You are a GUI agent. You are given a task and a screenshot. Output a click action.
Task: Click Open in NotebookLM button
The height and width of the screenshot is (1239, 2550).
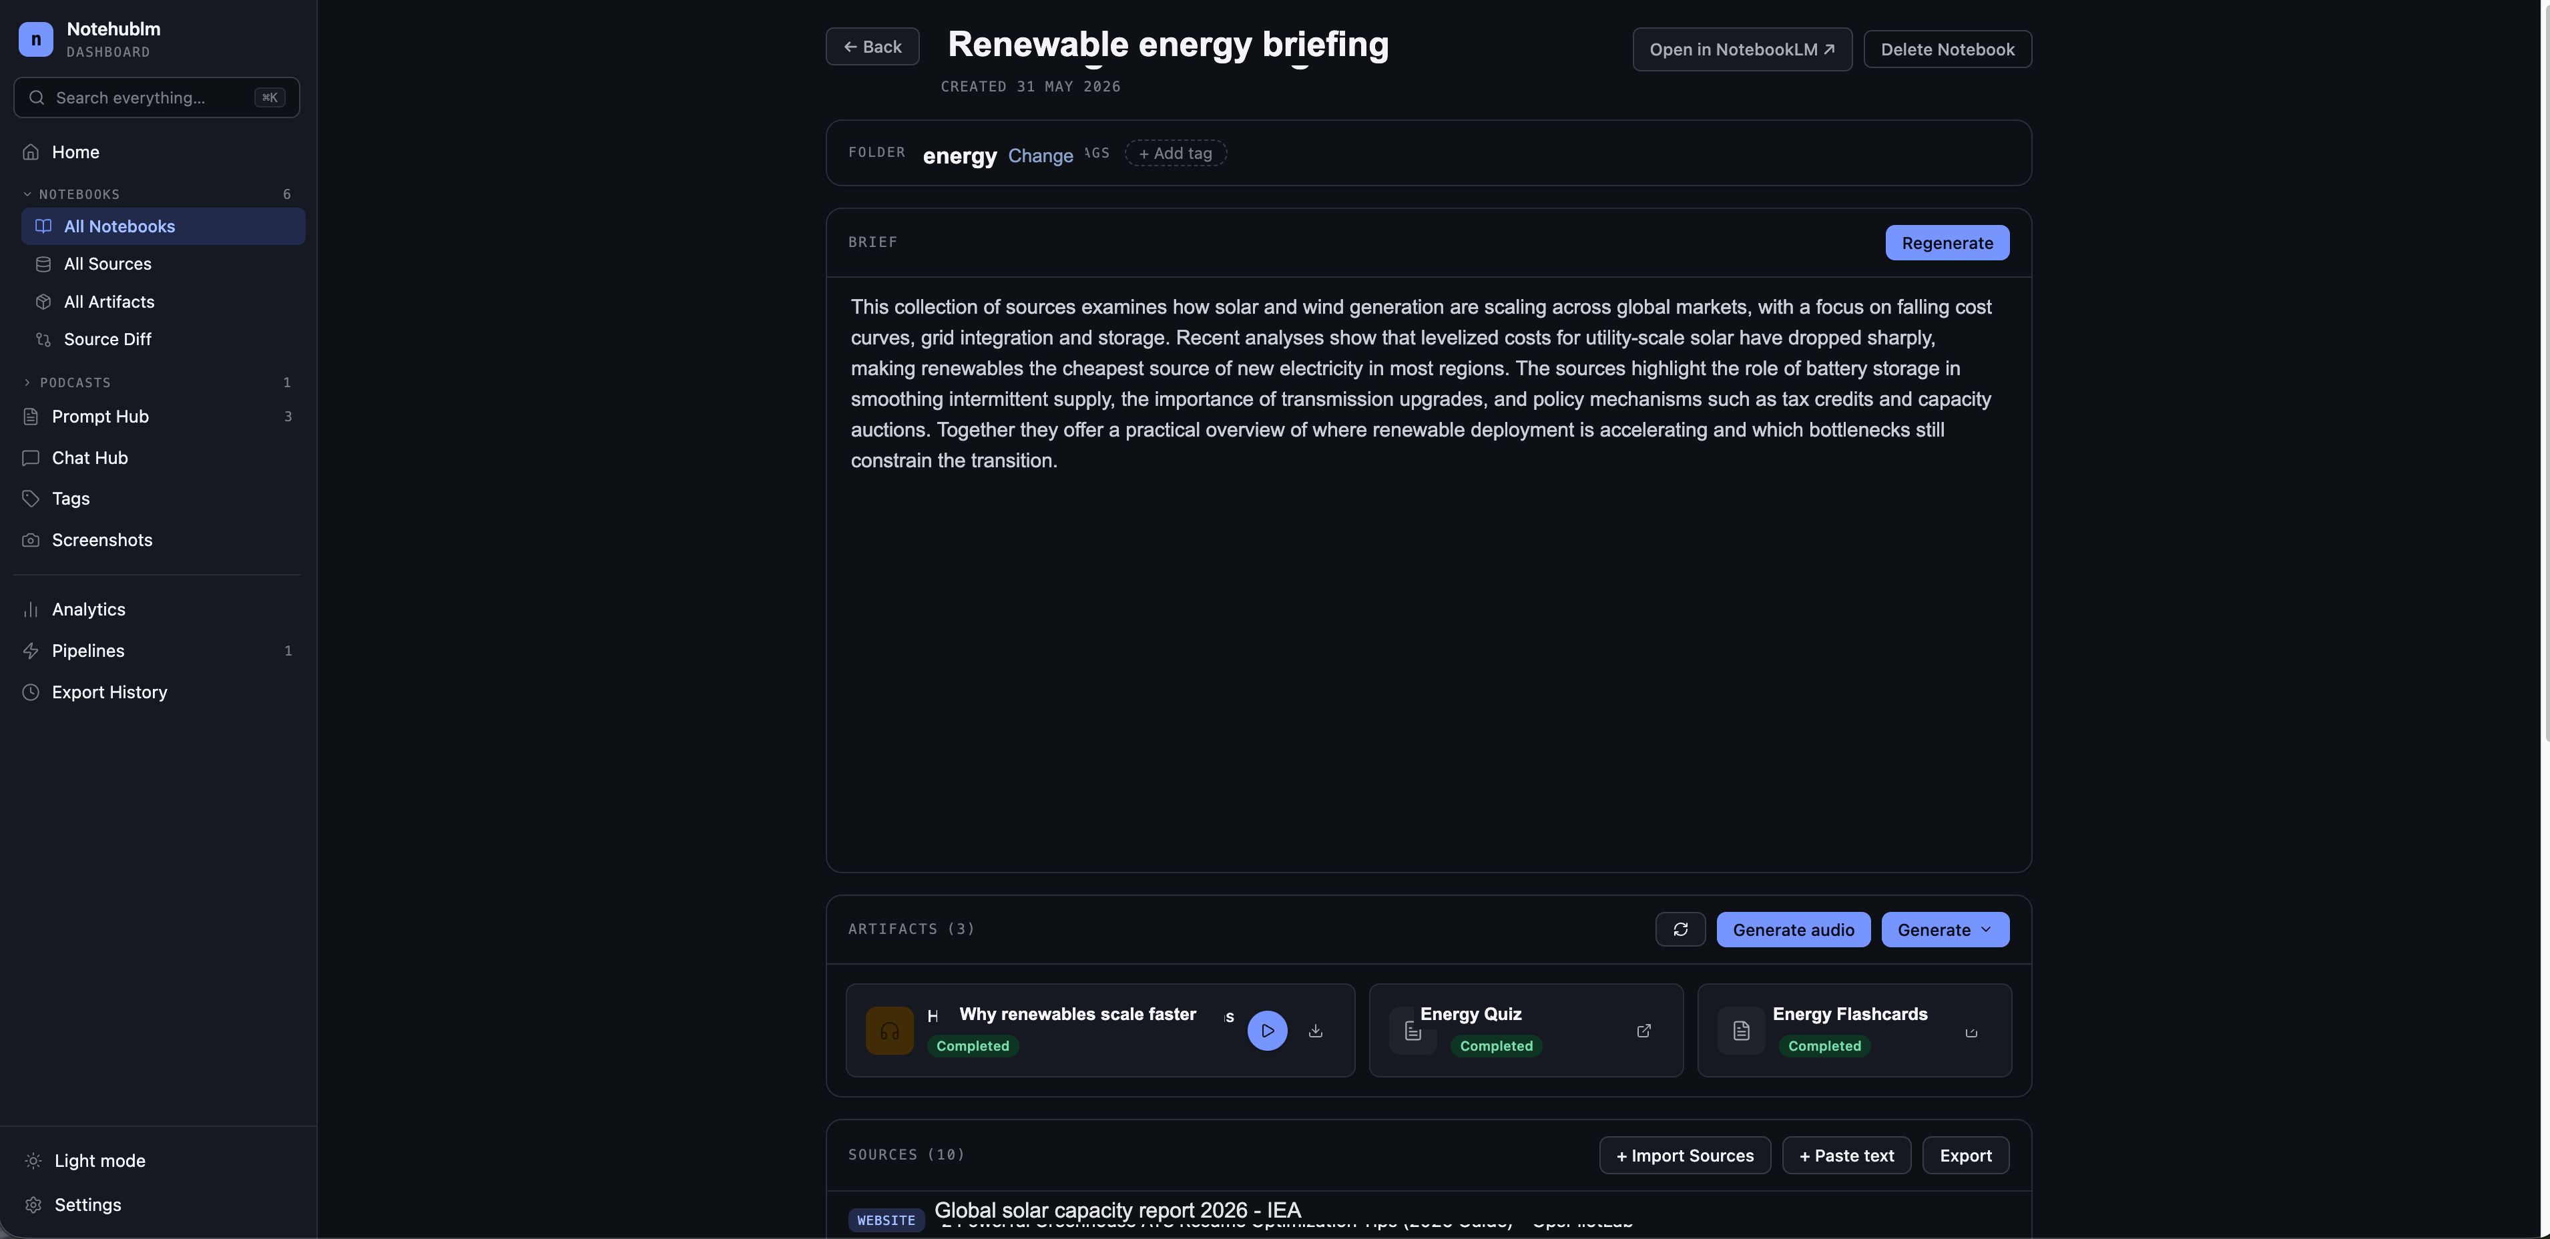pyautogui.click(x=1742, y=49)
